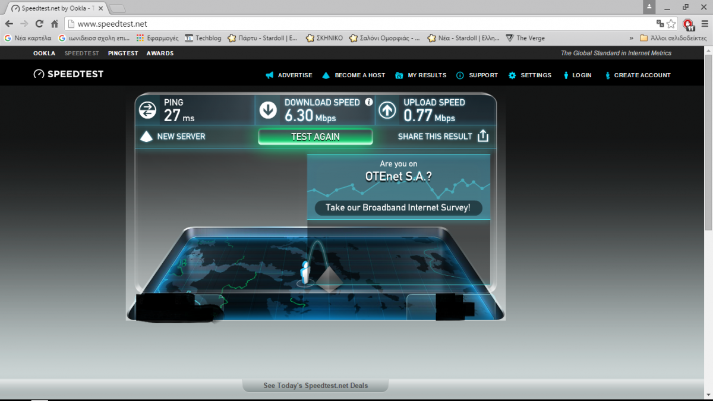Open the Εφαρμογές apps shortcut
Screen dimensions: 713x401
(157, 38)
